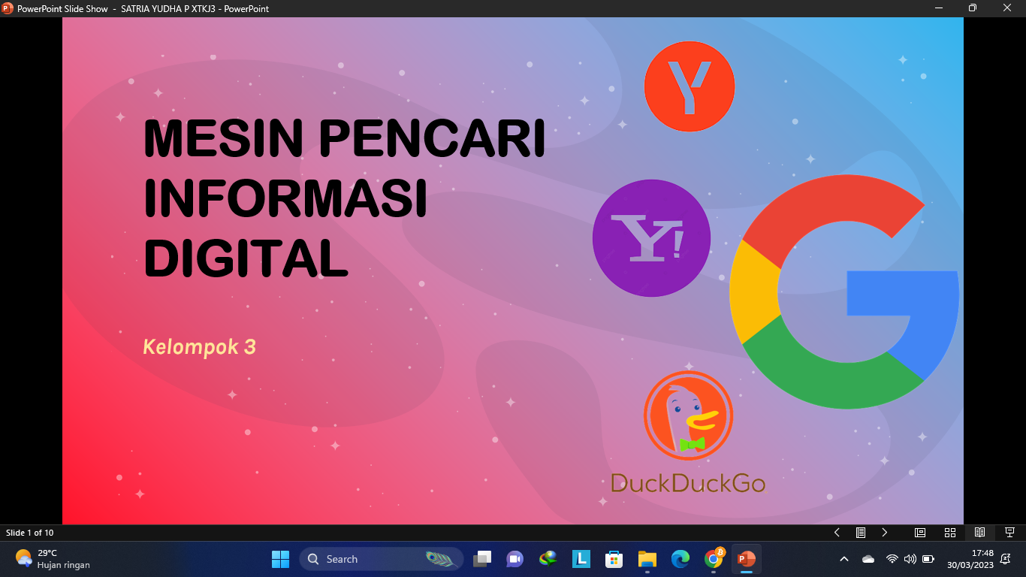This screenshot has width=1026, height=577.
Task: Advance to the next slide arrow
Action: 885,533
